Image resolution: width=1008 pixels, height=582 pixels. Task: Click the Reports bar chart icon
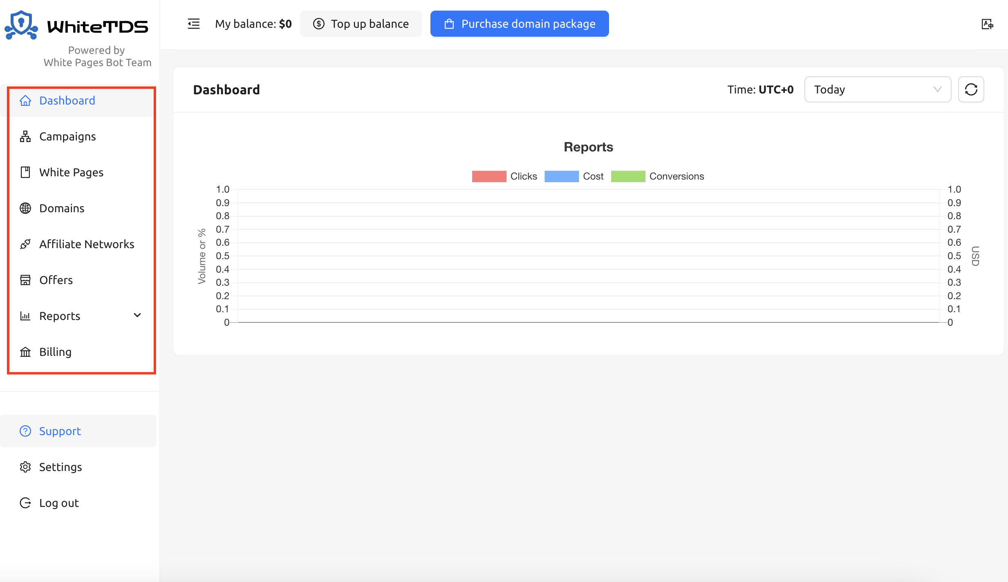(x=25, y=316)
